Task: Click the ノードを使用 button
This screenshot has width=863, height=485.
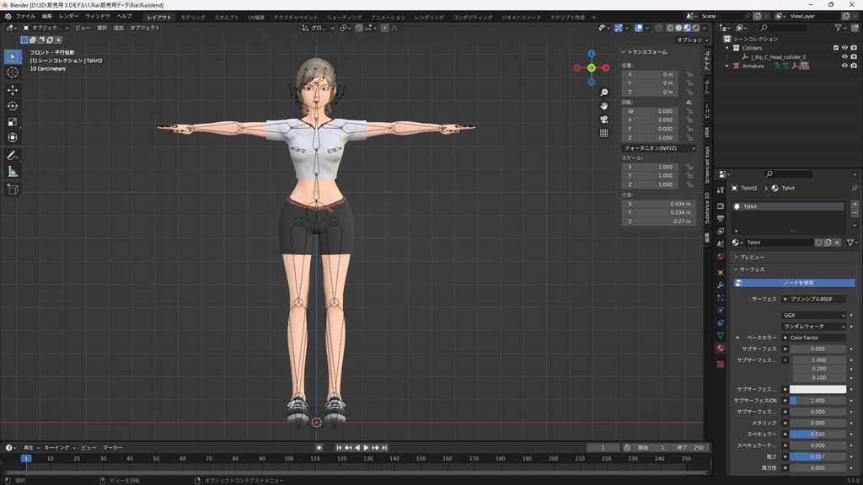Action: [798, 283]
